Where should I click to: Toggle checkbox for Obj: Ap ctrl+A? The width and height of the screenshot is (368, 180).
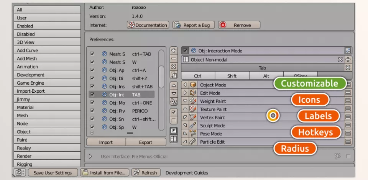click(x=92, y=70)
